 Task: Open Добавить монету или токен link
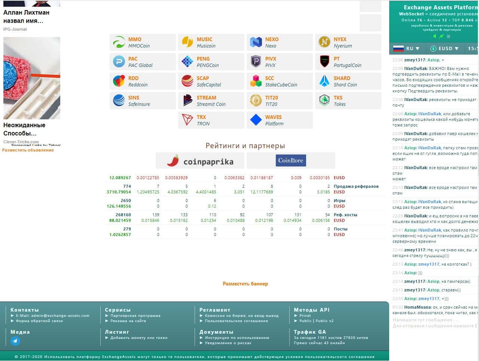coord(139,338)
